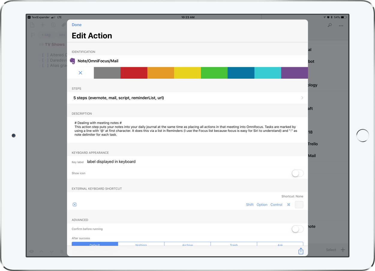Open the 5 steps disclosure chevron
Image resolution: width=375 pixels, height=271 pixels.
click(x=302, y=98)
